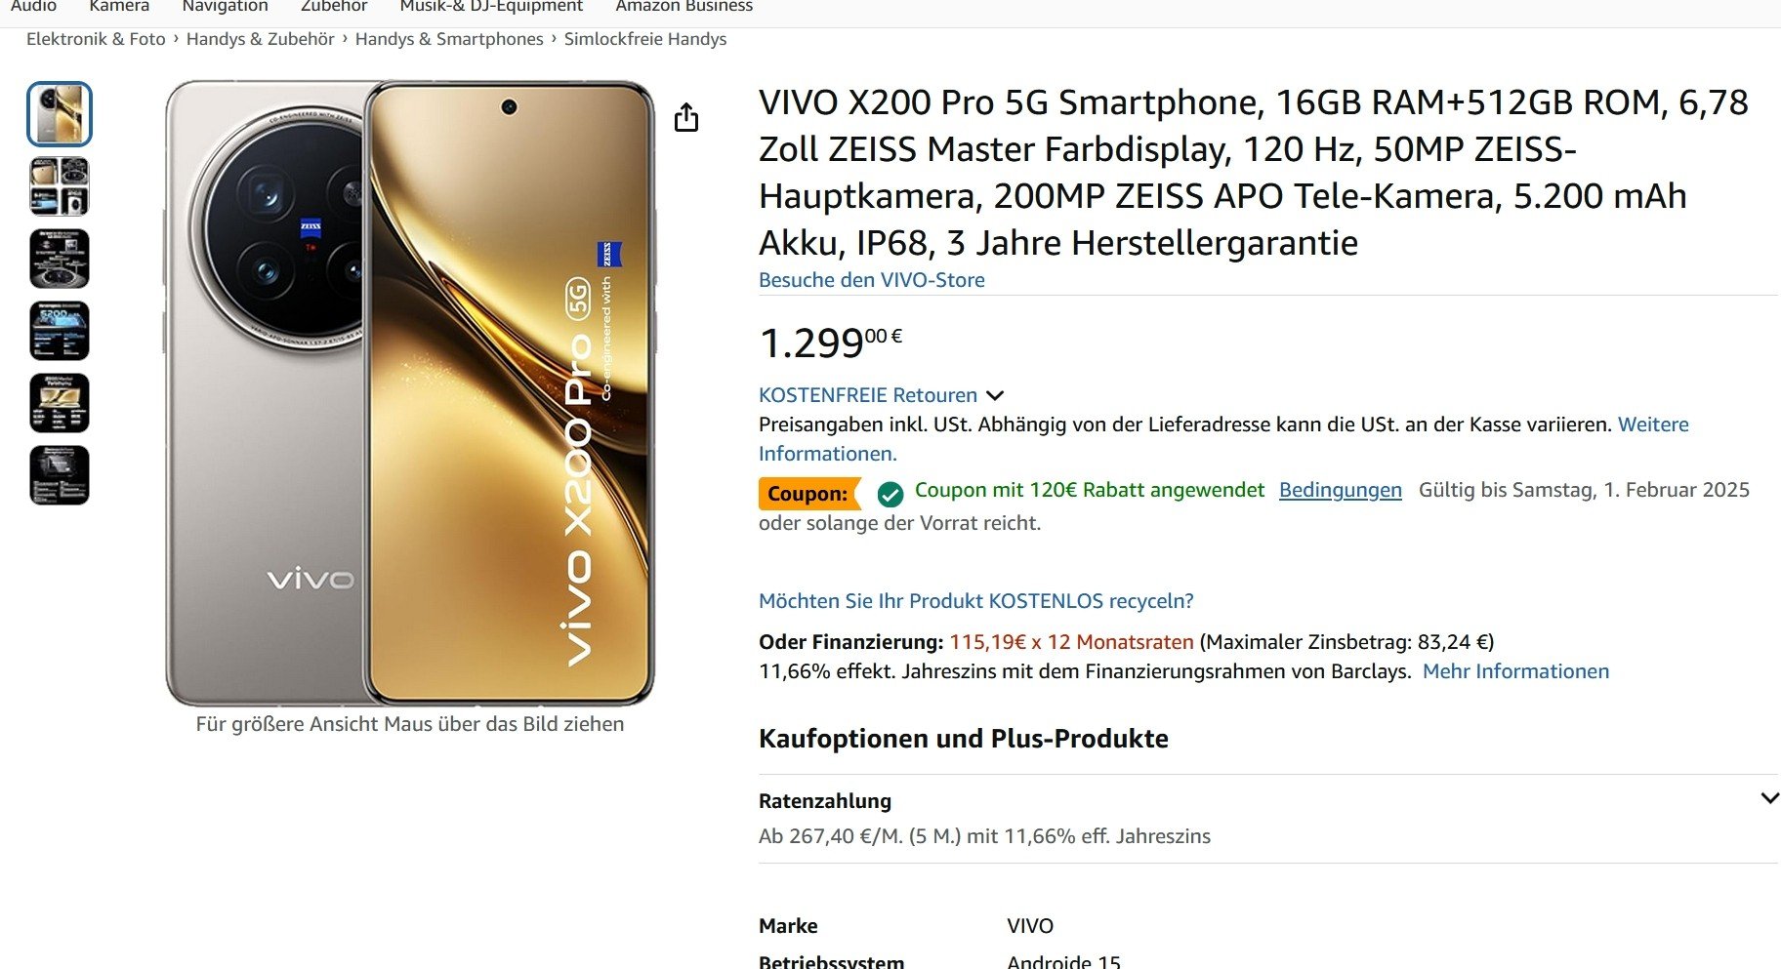This screenshot has height=969, width=1781.
Task: Open the Simlockfreie Handys breadcrumb
Action: point(645,39)
